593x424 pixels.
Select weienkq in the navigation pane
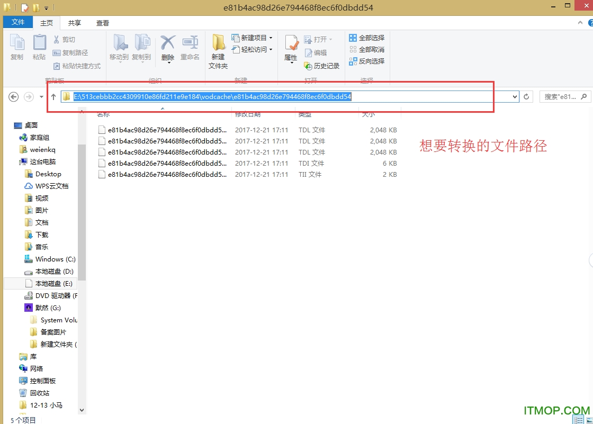tap(37, 149)
